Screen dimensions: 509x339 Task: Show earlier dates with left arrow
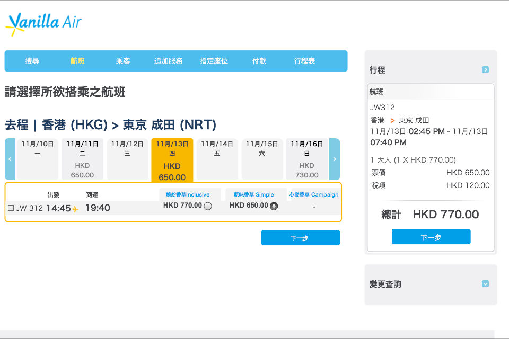tap(10, 159)
